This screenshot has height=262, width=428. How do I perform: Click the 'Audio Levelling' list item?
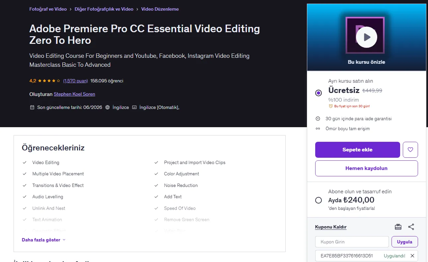(x=48, y=197)
